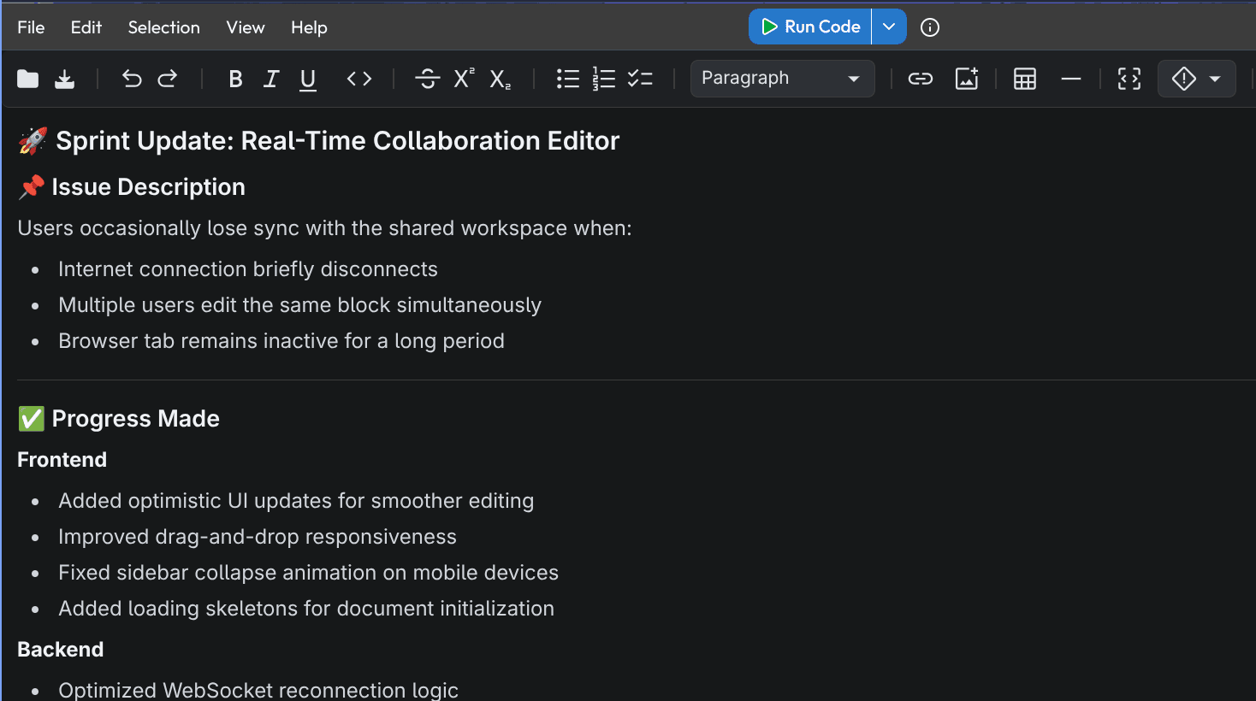Click 'Optimized WebSocket reconnection logic' bullet
The width and height of the screenshot is (1256, 701).
click(258, 690)
